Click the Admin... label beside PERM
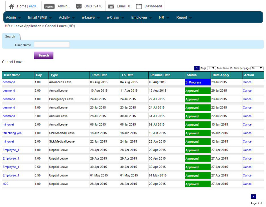This screenshot has height=207, width=266. point(64,6)
